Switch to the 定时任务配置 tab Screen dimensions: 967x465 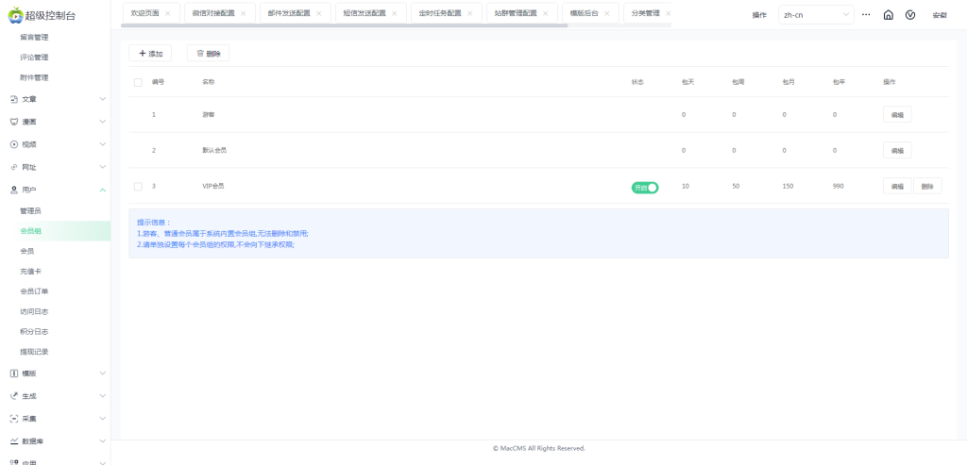click(440, 13)
